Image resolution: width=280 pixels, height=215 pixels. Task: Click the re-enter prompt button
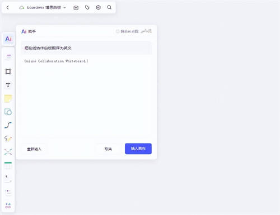pyautogui.click(x=34, y=149)
